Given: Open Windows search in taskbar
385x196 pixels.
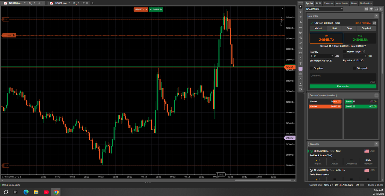Looking at the screenshot, I should (x=6, y=192).
